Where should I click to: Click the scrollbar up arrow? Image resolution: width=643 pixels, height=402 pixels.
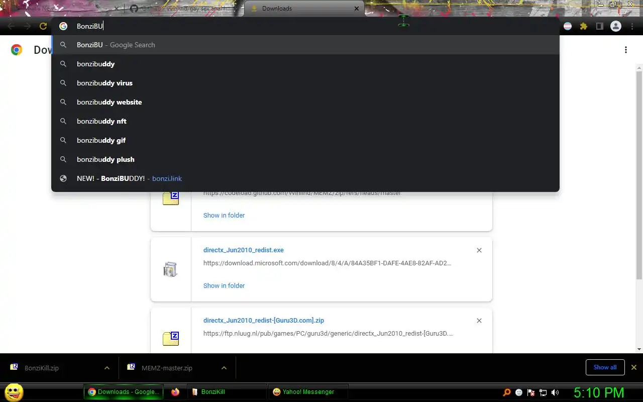639,68
